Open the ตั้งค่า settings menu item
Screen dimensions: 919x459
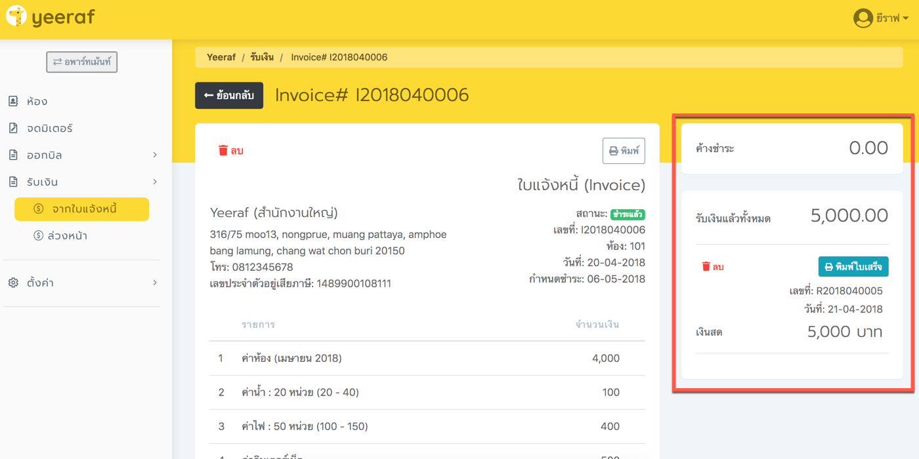point(83,283)
